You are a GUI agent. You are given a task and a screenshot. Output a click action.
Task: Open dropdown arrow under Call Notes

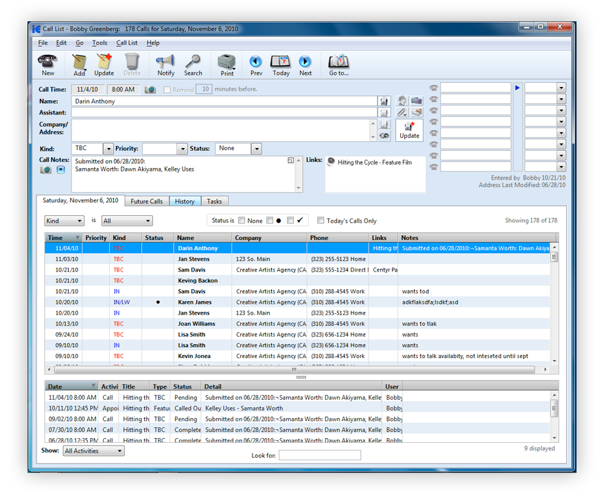pyautogui.click(x=61, y=170)
